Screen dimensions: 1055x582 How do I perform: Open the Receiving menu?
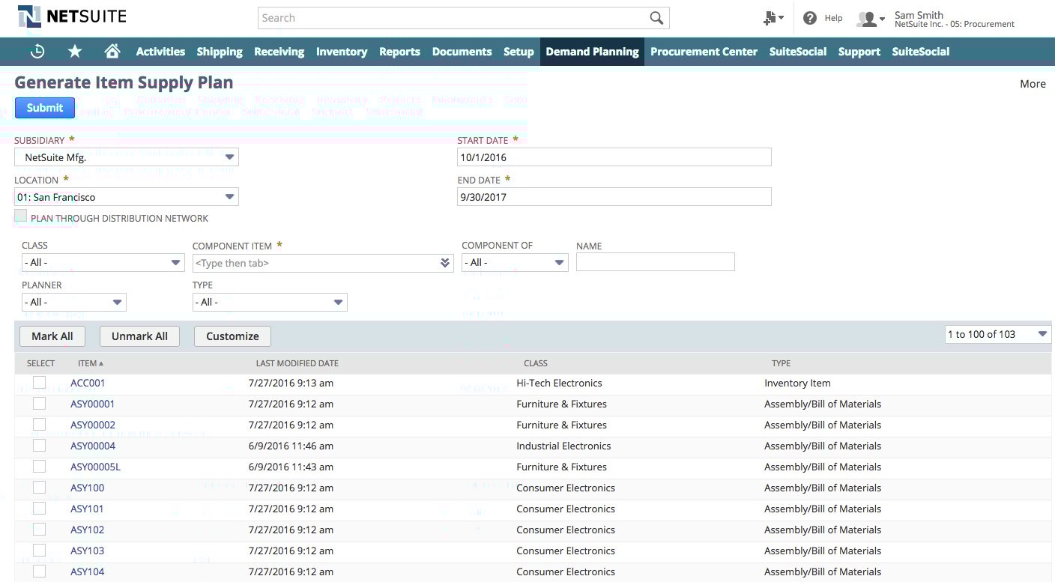coord(279,52)
